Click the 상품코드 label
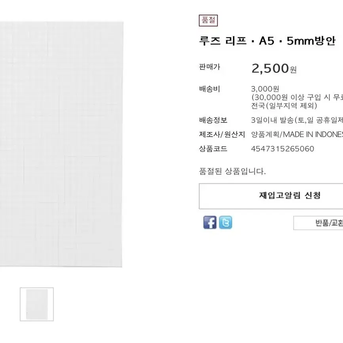The height and width of the screenshot is (343, 343). click(213, 149)
